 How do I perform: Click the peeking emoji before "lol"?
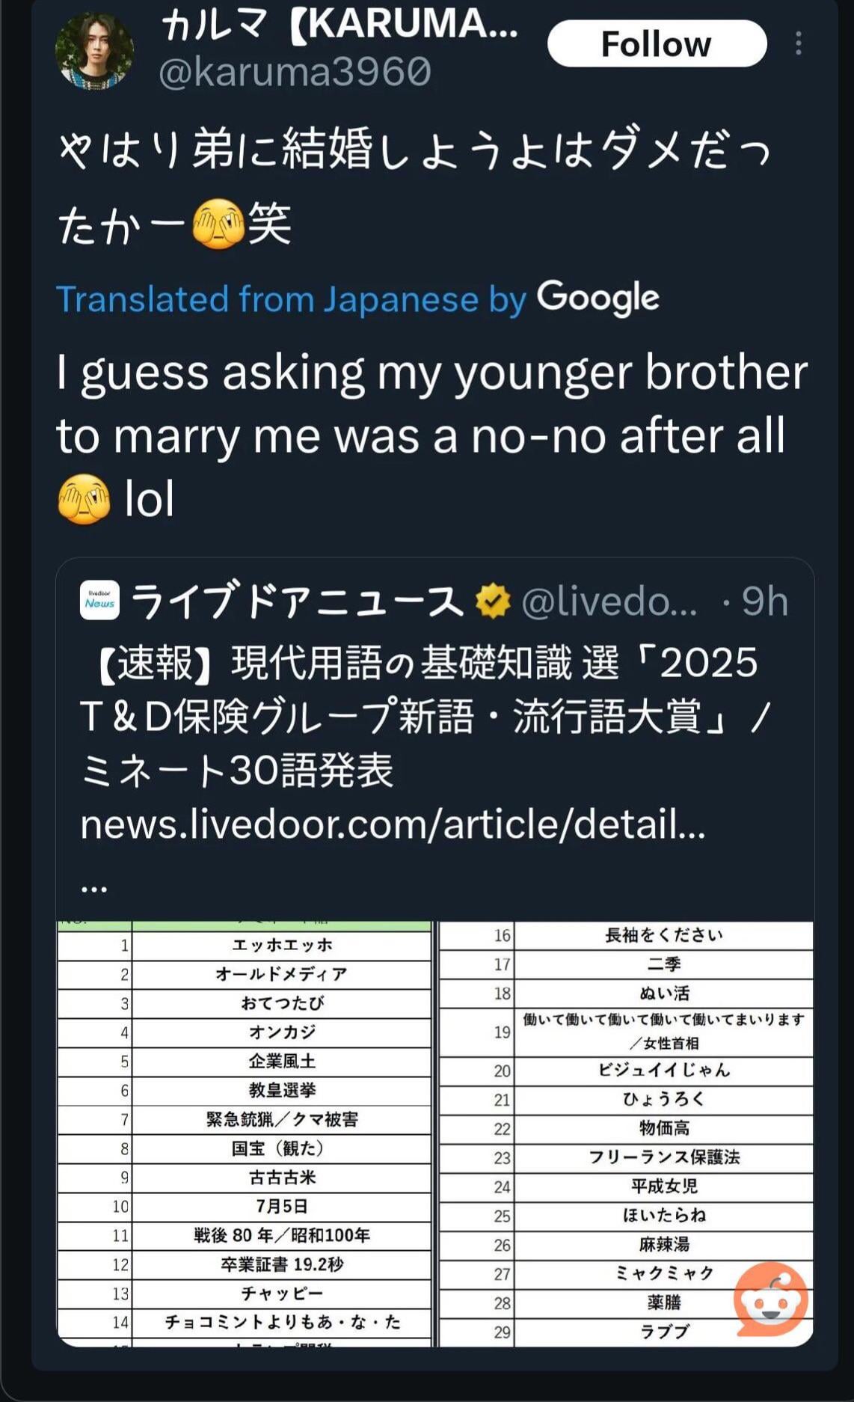[84, 499]
